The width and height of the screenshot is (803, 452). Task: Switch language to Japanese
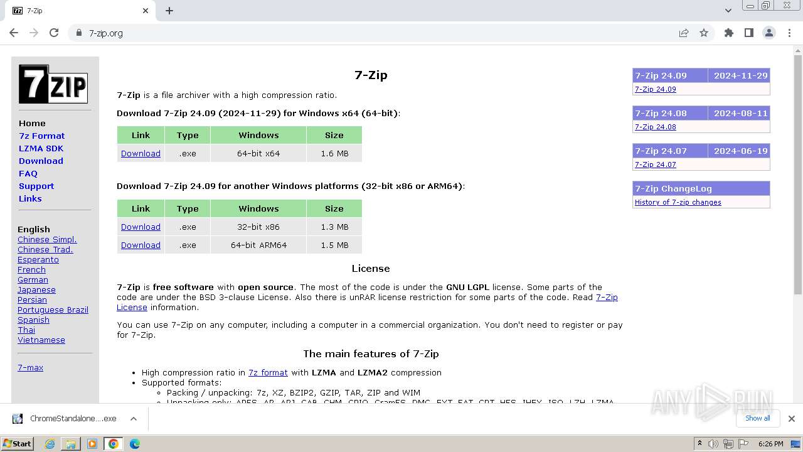pos(36,289)
